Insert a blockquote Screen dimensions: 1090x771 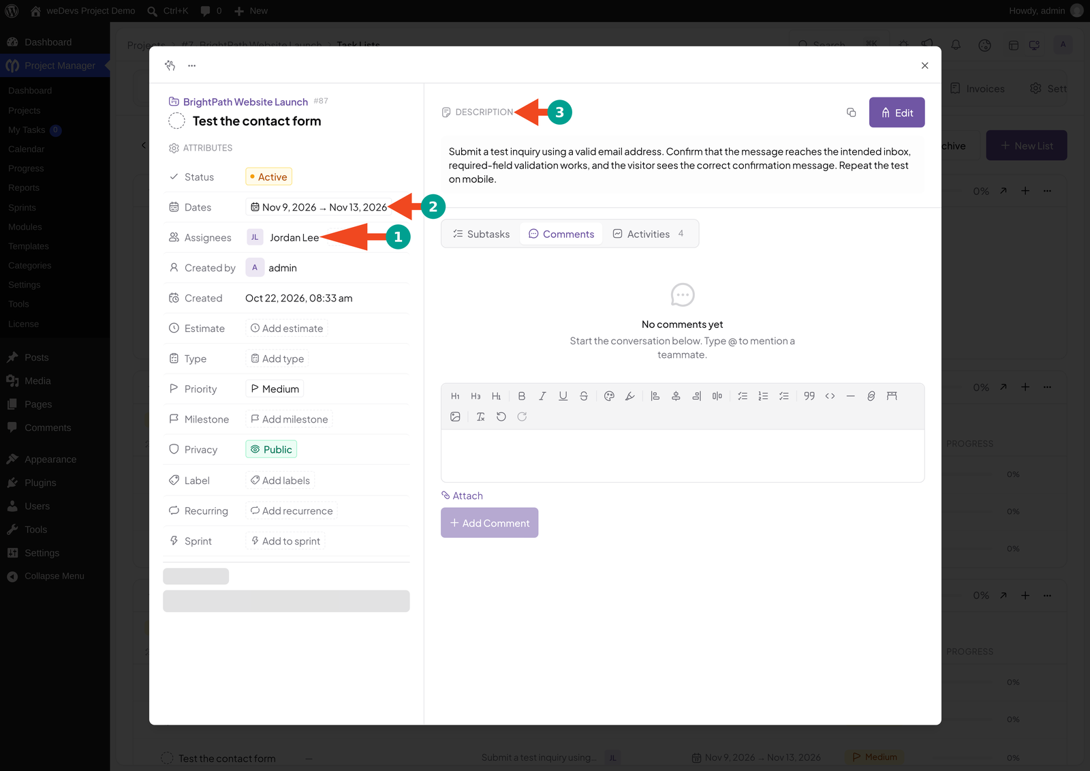[x=809, y=396]
